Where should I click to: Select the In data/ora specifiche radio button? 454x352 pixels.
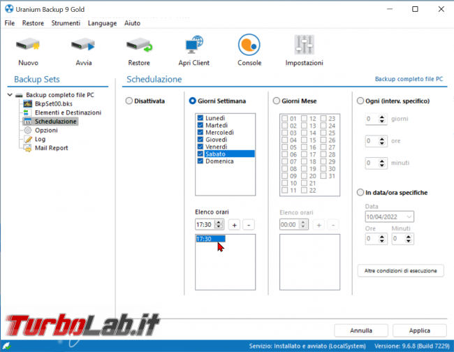360,193
